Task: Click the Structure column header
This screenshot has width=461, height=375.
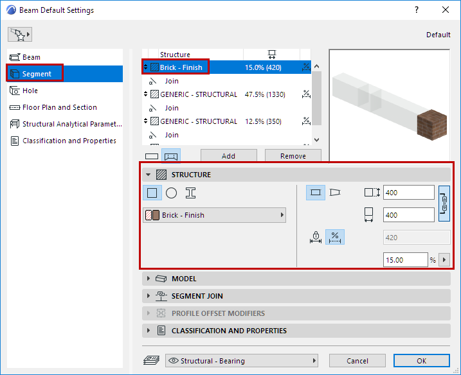Action: coord(175,55)
